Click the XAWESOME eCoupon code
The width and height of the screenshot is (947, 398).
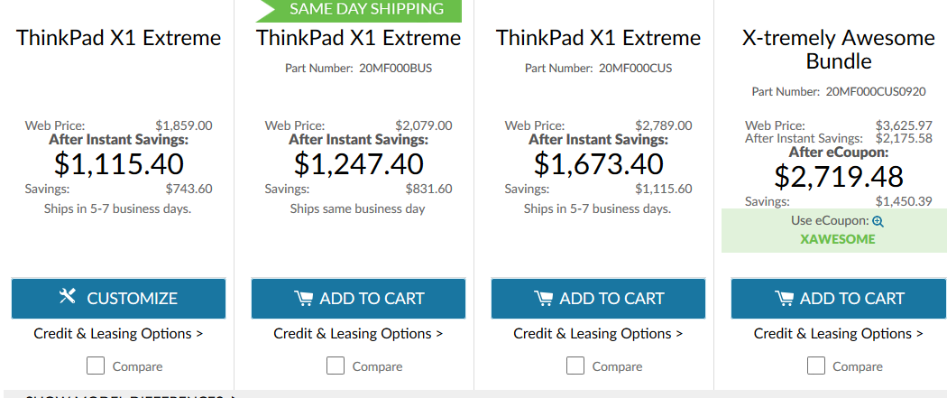click(x=838, y=239)
